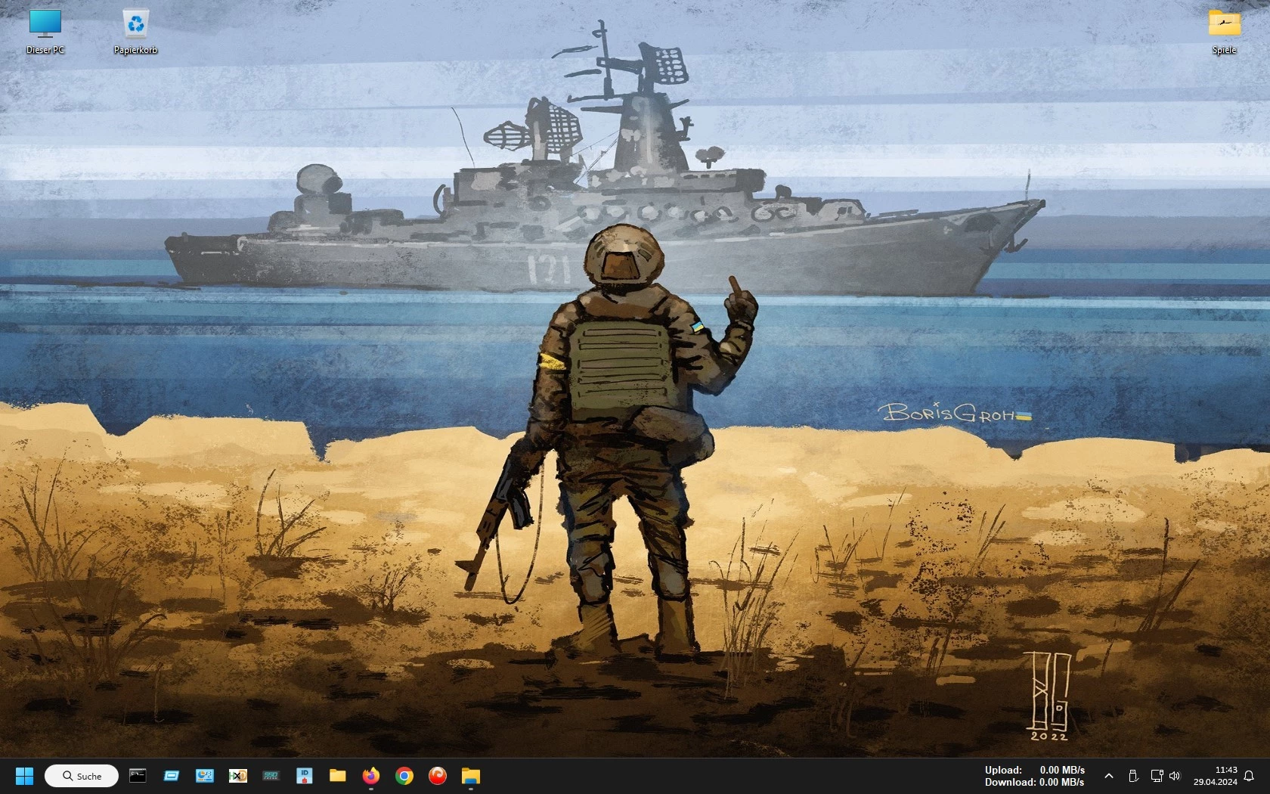The width and height of the screenshot is (1270, 794).
Task: Click the safely remove USB icon
Action: [1133, 776]
